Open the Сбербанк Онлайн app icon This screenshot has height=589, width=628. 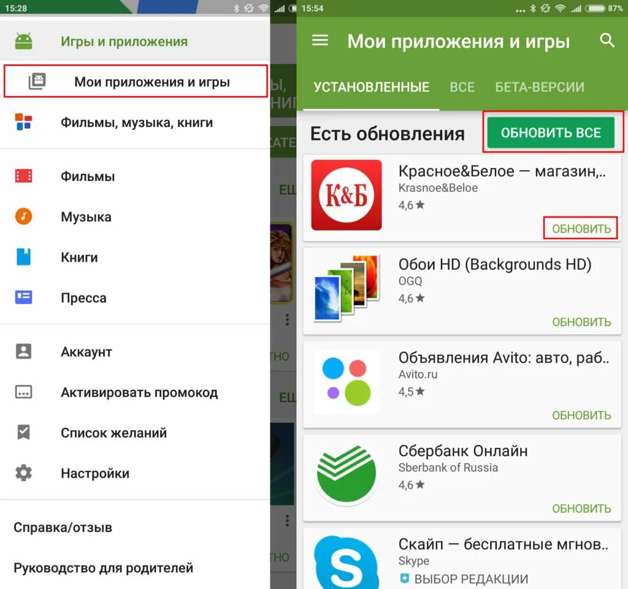[x=347, y=474]
